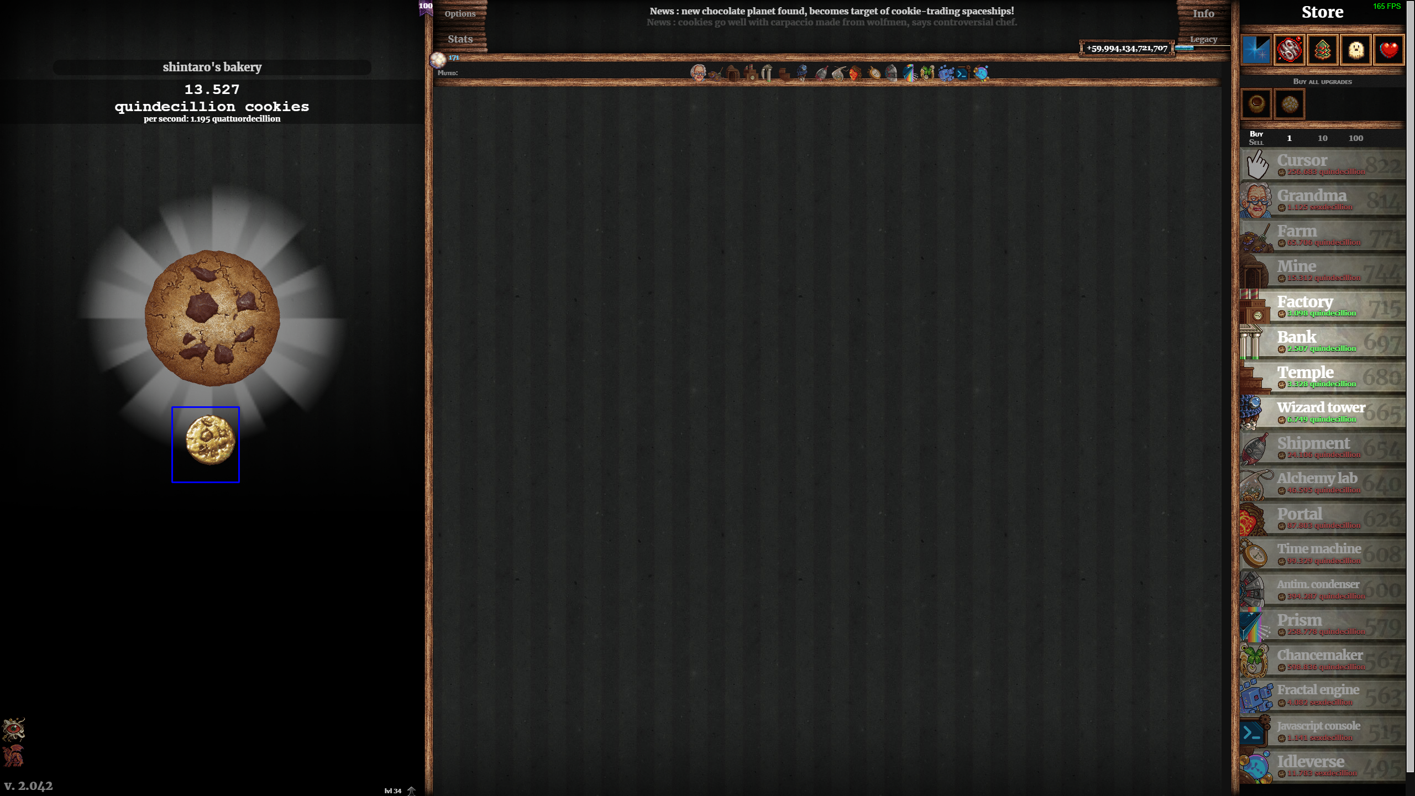Click the Santa eye icon at bottom left
Viewport: 1415px width, 796px height.
click(x=13, y=729)
